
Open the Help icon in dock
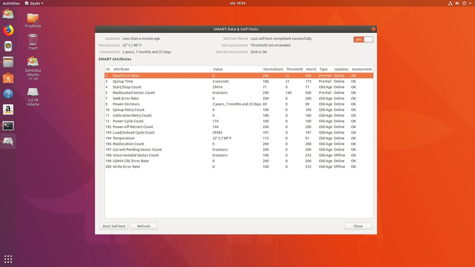8,94
